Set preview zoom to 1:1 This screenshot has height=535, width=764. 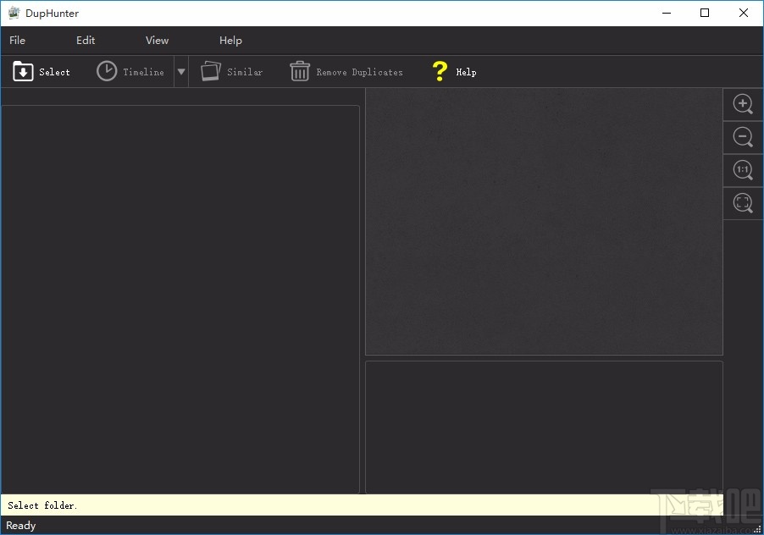(x=743, y=170)
